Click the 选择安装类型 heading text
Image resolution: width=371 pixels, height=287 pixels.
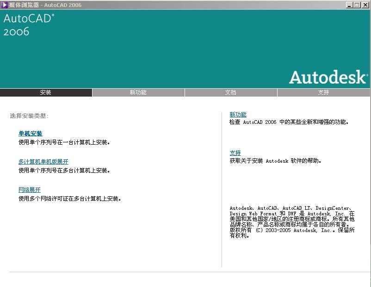pos(29,116)
